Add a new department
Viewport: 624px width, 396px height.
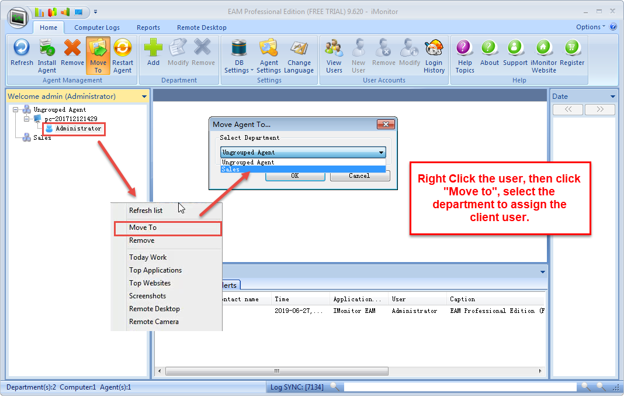[153, 52]
